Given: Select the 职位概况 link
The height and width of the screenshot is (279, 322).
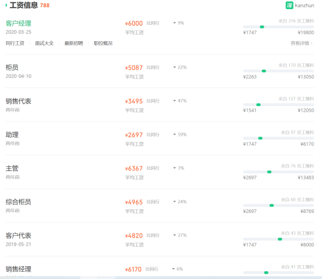Looking at the screenshot, I should pyautogui.click(x=103, y=43).
